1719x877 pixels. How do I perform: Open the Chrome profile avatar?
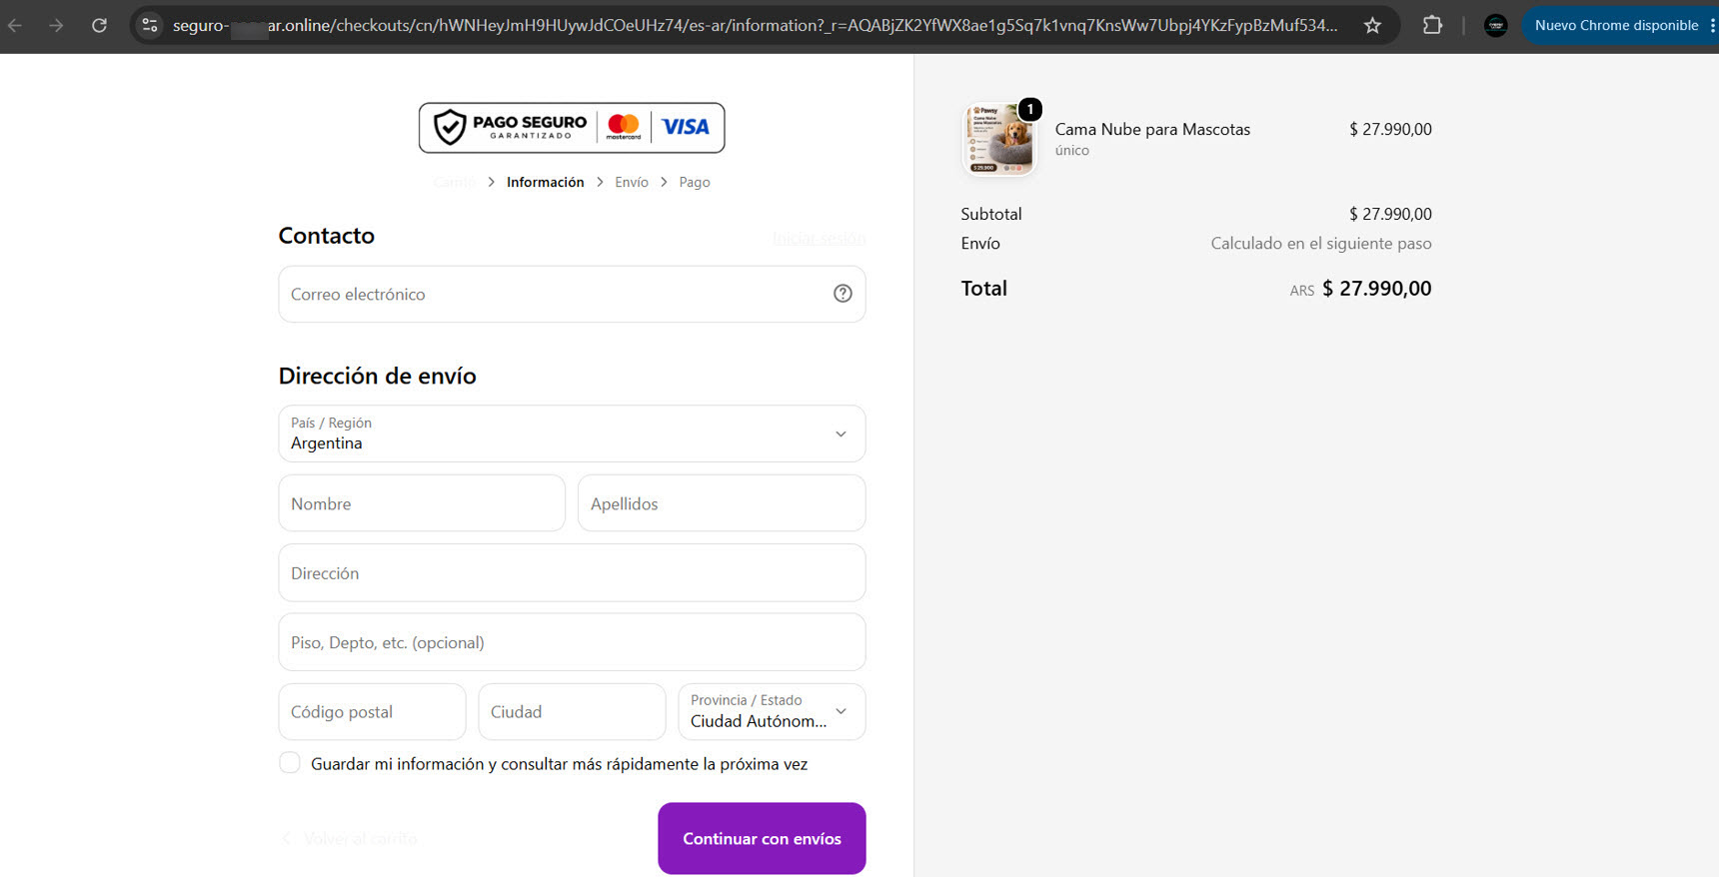[1496, 25]
